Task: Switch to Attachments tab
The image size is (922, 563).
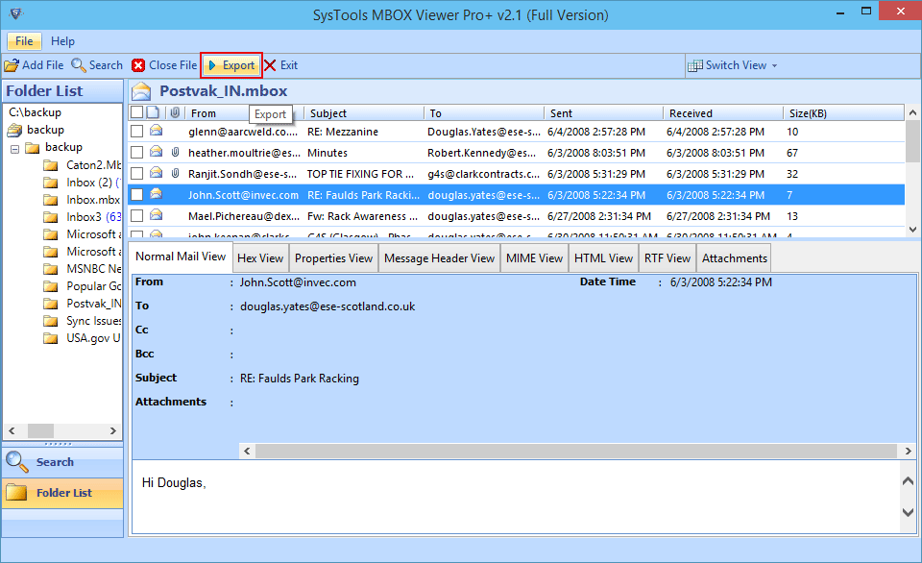Action: (x=735, y=258)
